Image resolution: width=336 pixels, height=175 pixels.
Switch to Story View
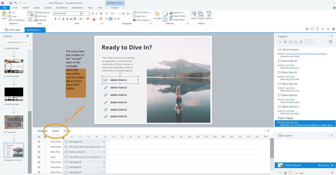(12, 30)
